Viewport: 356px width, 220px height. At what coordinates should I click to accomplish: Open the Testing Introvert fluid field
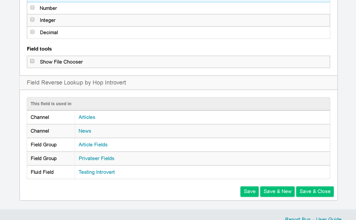pyautogui.click(x=97, y=172)
